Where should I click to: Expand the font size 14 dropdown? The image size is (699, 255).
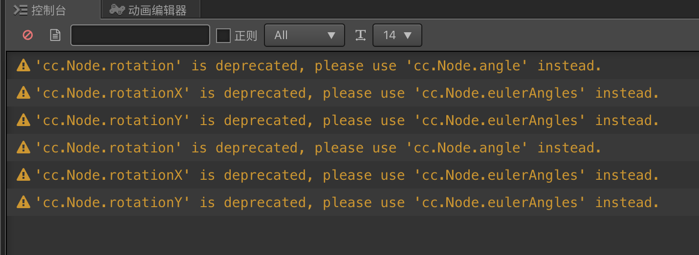[x=397, y=35]
